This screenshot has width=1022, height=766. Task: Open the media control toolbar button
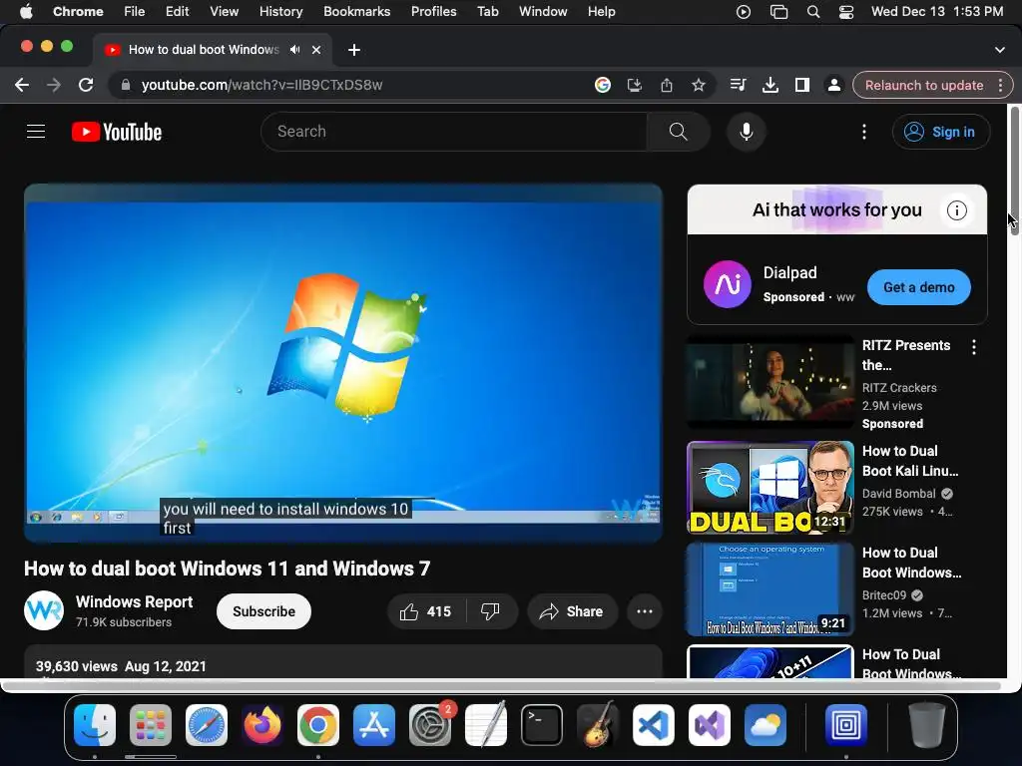738,86
